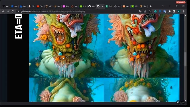Go back to the previous page
Viewport: 190px width, 107px height.
3,11
